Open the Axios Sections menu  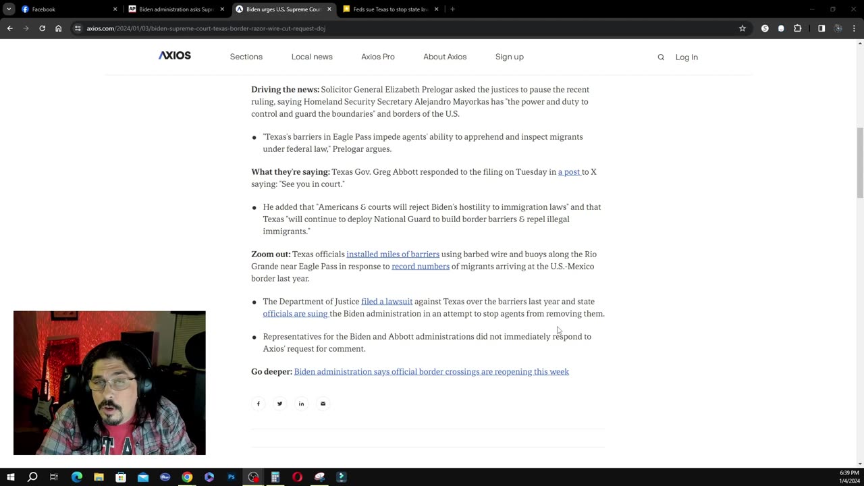click(x=246, y=57)
